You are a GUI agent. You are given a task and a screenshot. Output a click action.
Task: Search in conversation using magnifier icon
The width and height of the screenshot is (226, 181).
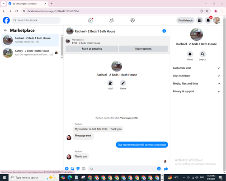pos(202,54)
